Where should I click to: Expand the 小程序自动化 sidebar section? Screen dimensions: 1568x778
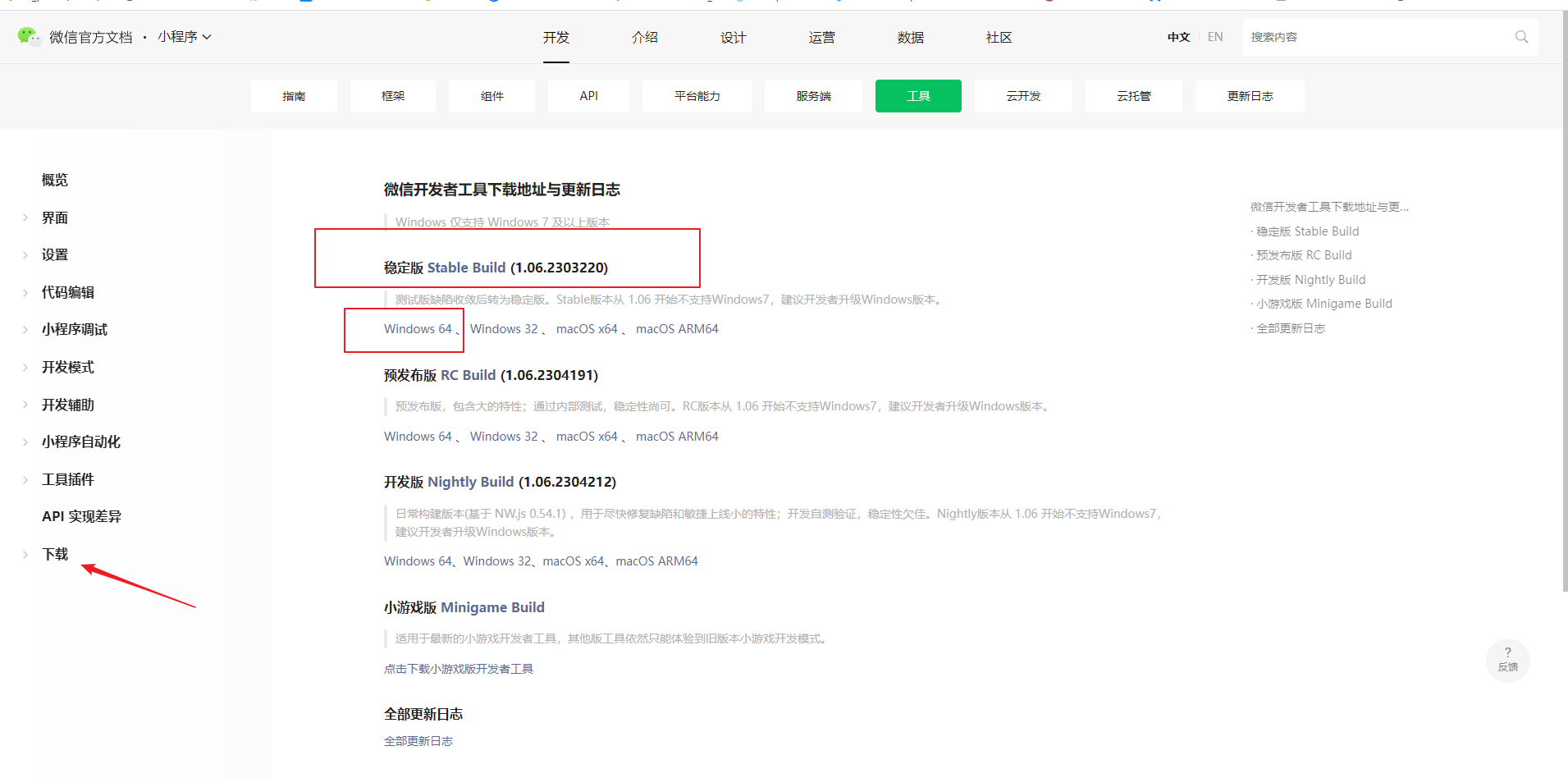click(x=25, y=442)
